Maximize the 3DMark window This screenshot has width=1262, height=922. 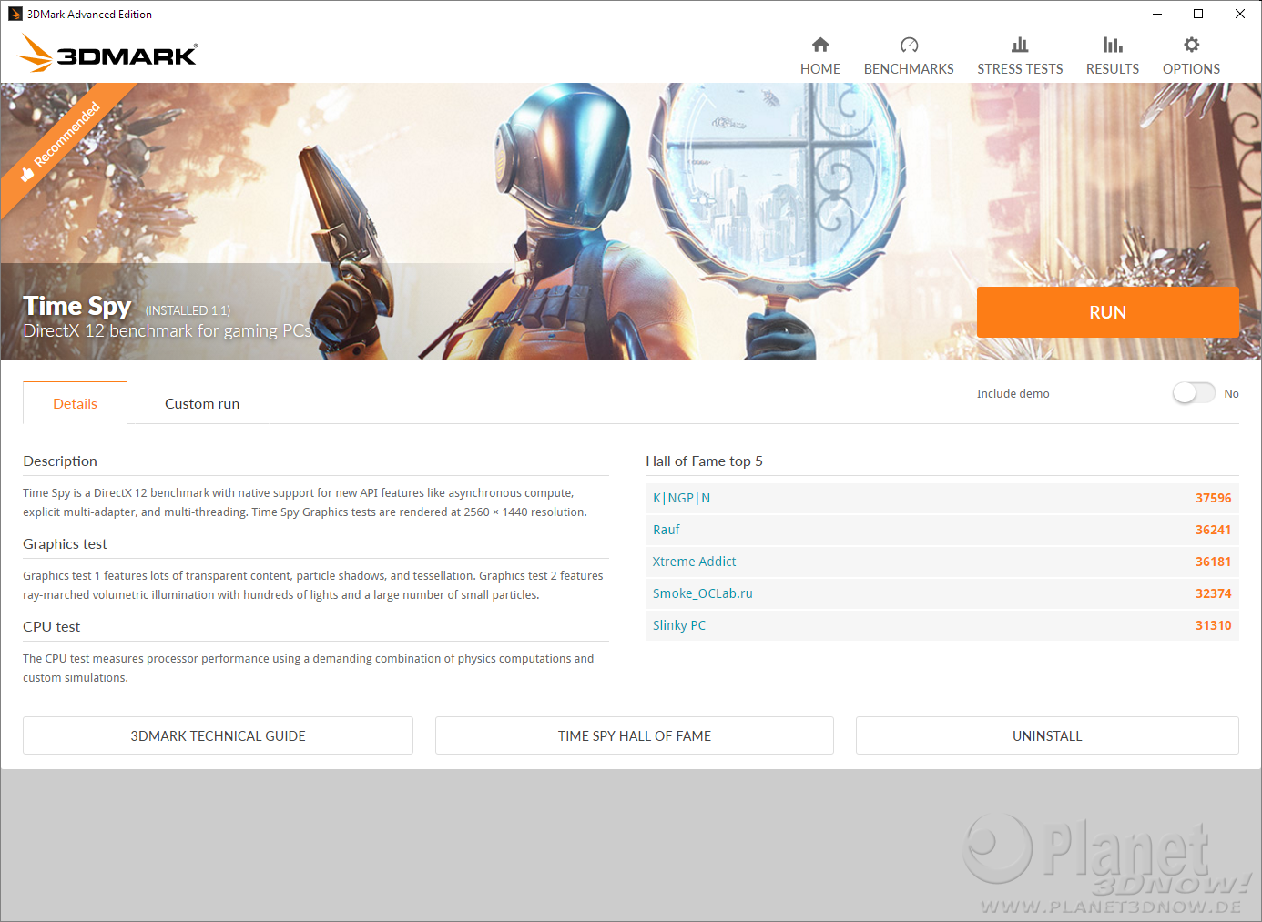tap(1198, 14)
